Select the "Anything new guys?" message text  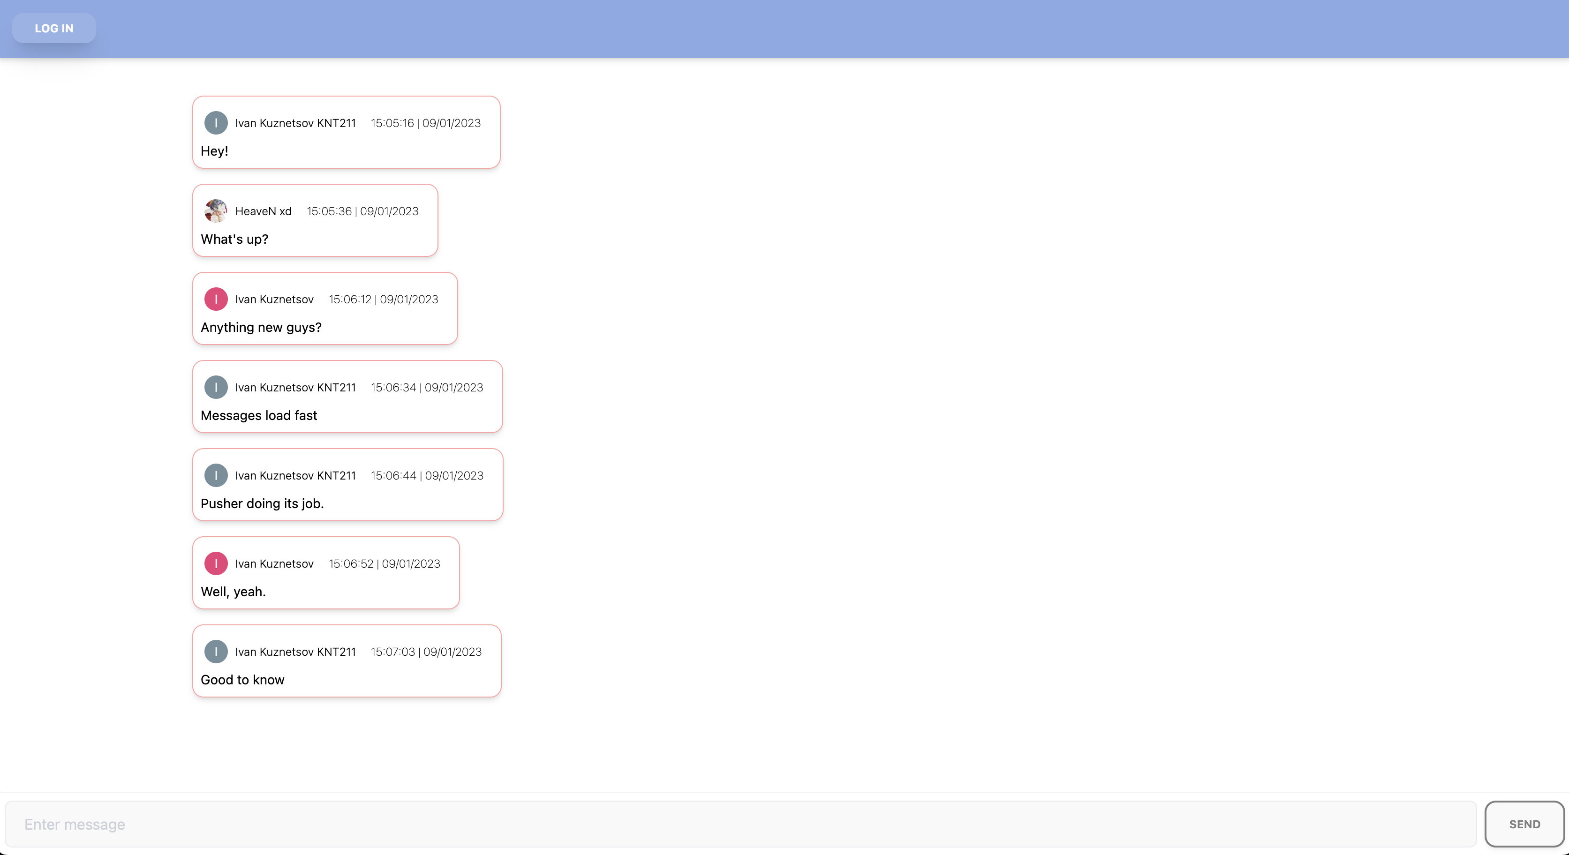point(261,328)
